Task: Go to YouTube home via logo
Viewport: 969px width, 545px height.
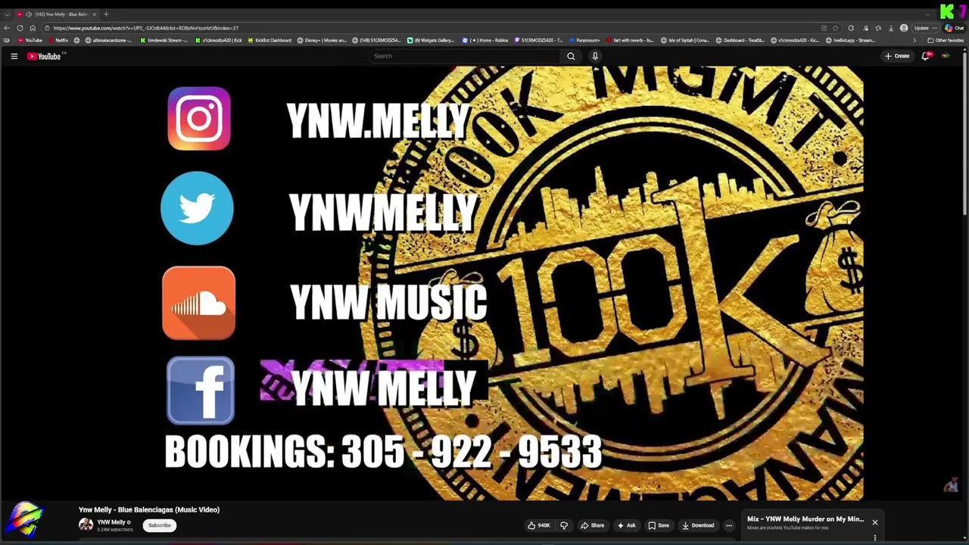Action: tap(44, 56)
